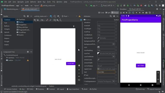Open Infer Constraints magic wand tool
Screen dimensions: 165x93
51,20
